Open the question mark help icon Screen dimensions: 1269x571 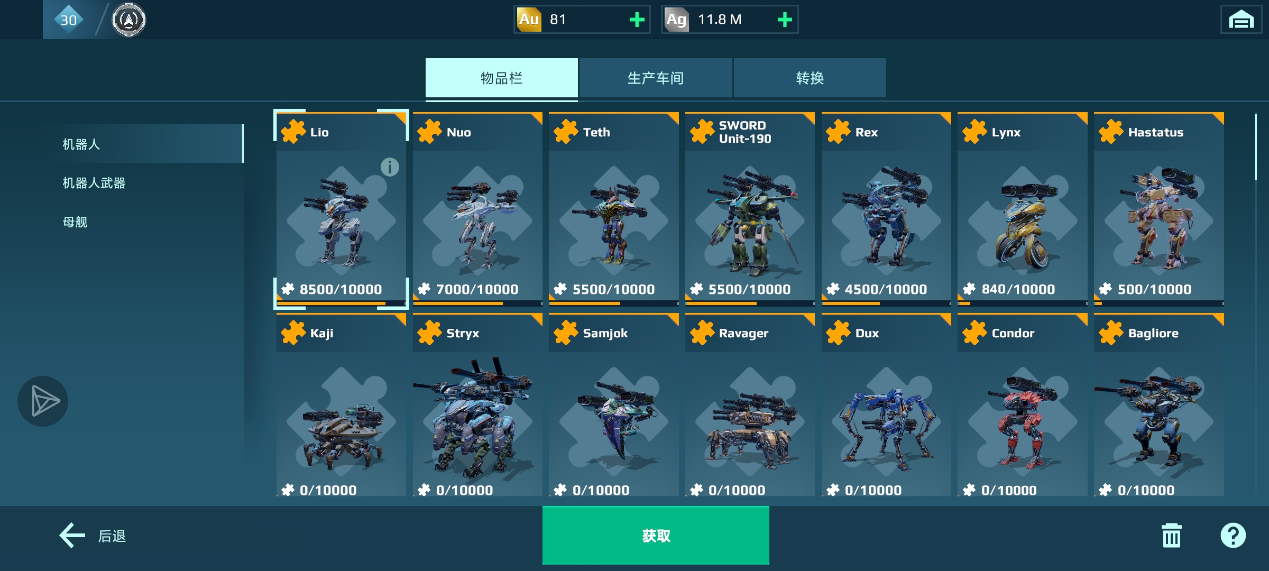(1233, 536)
